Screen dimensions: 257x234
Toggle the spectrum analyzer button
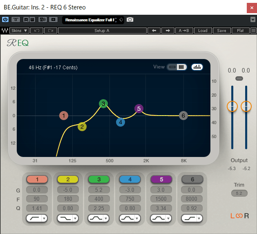click(x=197, y=67)
